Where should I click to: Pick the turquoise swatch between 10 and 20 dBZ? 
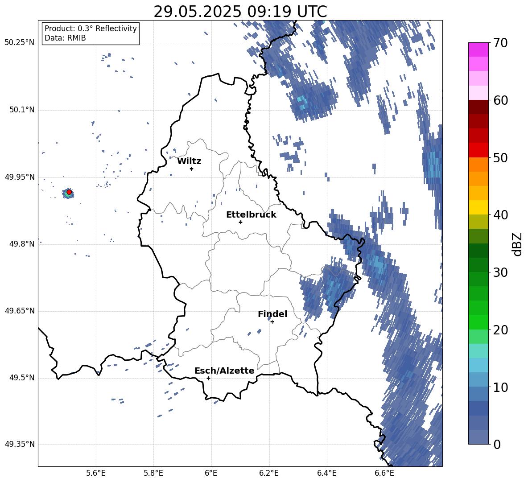click(478, 351)
